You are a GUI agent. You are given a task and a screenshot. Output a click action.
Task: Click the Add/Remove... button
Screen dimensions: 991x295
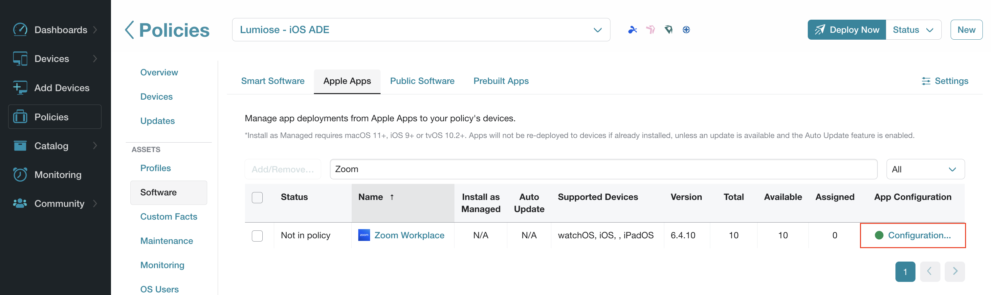(283, 169)
